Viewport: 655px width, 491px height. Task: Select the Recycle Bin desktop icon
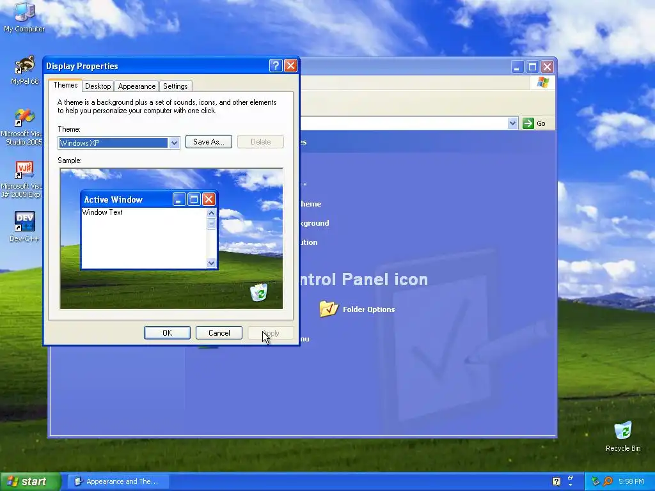pos(623,436)
